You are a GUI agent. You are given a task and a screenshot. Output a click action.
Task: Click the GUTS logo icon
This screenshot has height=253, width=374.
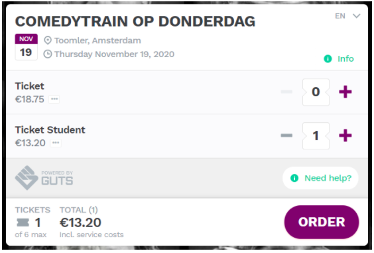click(27, 178)
